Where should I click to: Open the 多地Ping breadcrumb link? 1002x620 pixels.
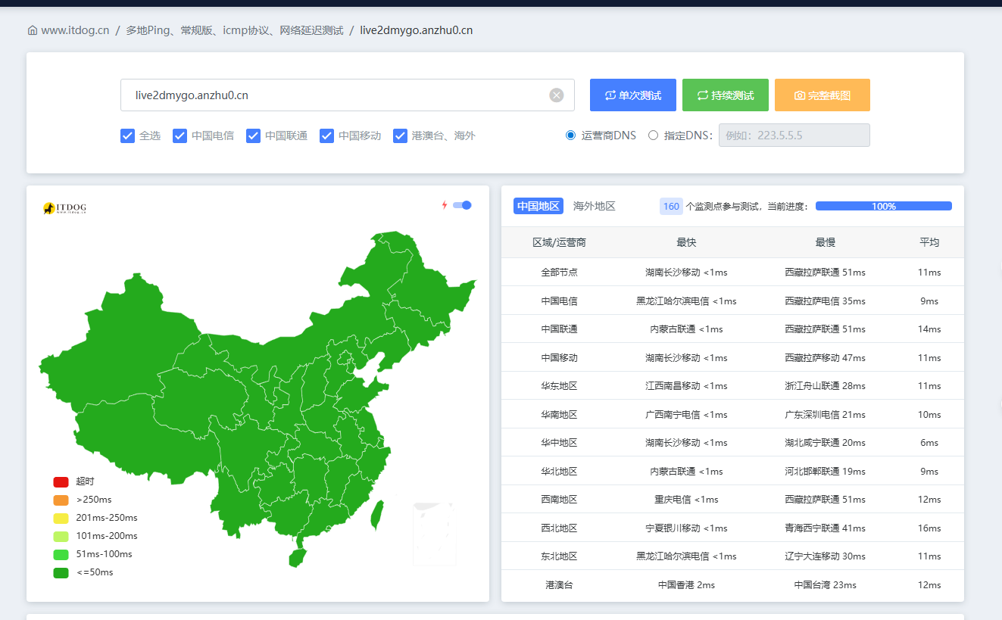[234, 31]
